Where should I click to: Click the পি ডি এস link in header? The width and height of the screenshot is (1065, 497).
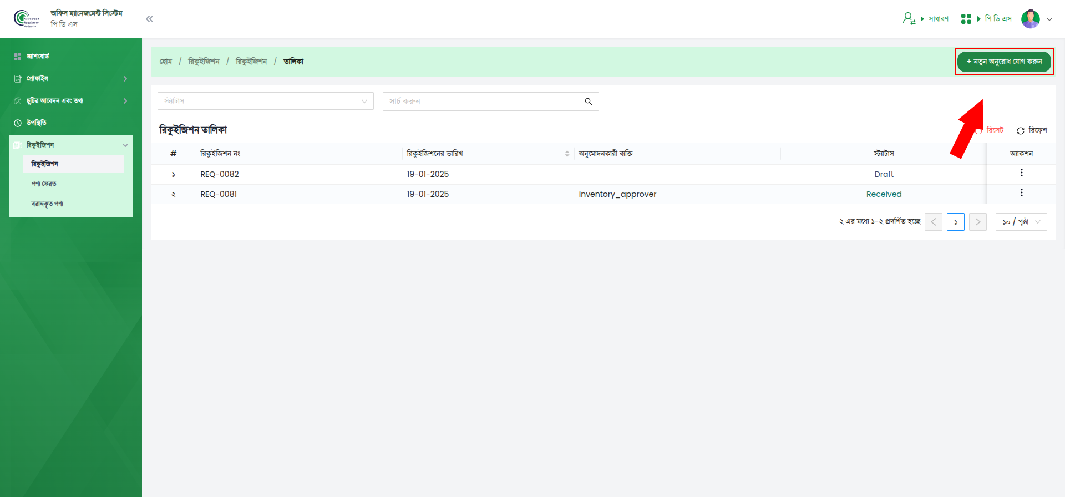click(998, 19)
